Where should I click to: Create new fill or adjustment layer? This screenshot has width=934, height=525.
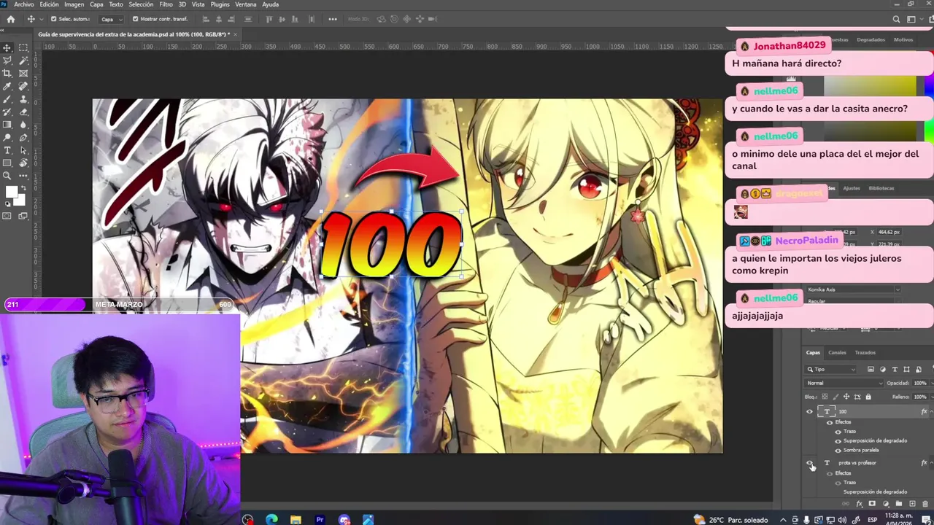(885, 503)
